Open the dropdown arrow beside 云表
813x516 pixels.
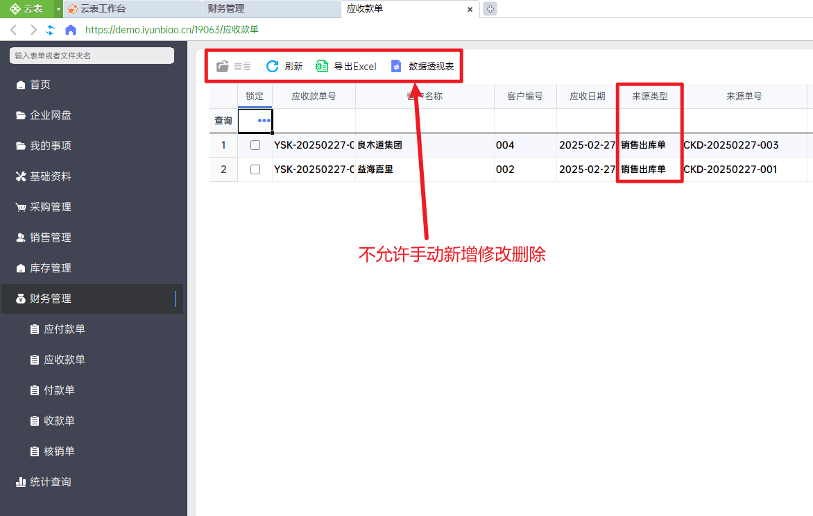58,9
